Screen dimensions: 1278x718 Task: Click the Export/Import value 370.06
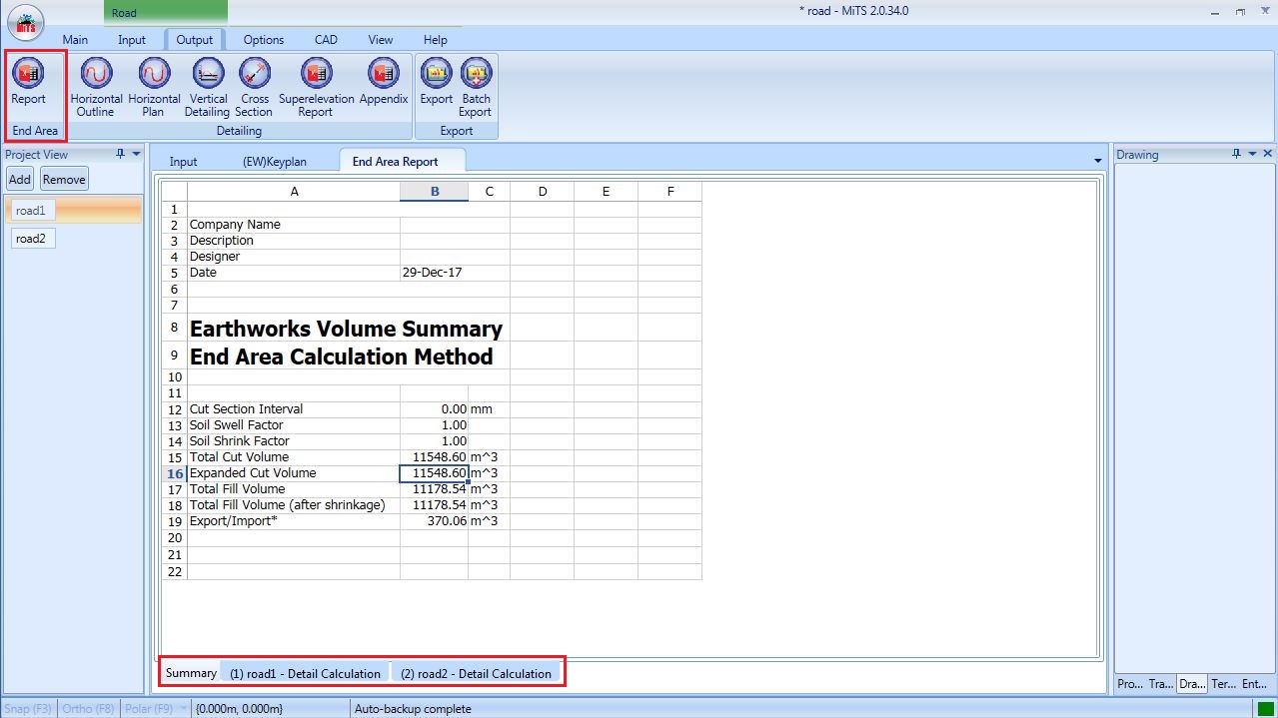point(434,521)
